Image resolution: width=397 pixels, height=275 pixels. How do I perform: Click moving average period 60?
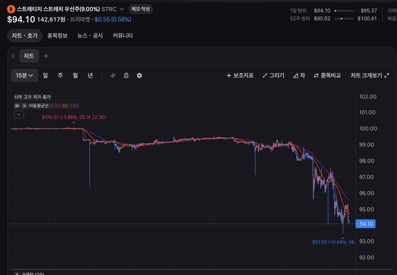(x=65, y=106)
